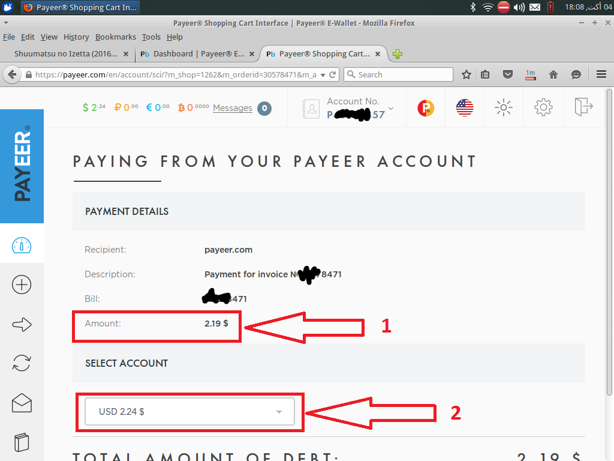
Task: Open the Messages link
Action: pyautogui.click(x=233, y=108)
